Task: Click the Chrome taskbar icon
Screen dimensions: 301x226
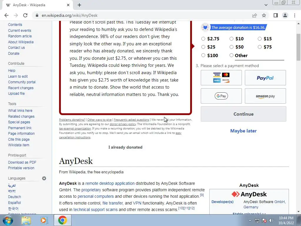Action: click(63, 220)
